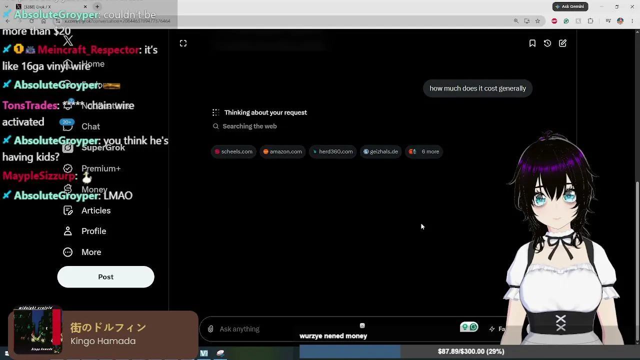Viewport: 640px width, 360px height.
Task: Click the install app icon in the address bar
Action: click(527, 21)
